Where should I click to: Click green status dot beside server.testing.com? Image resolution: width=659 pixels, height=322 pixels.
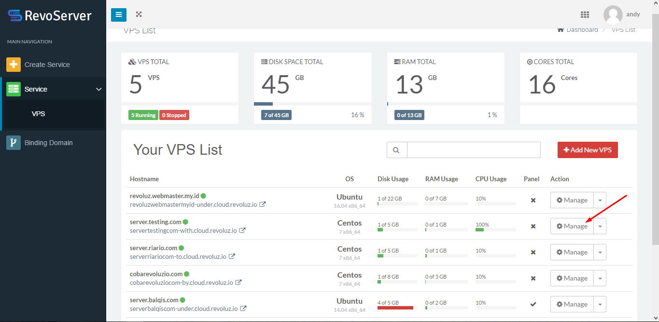[x=185, y=222]
